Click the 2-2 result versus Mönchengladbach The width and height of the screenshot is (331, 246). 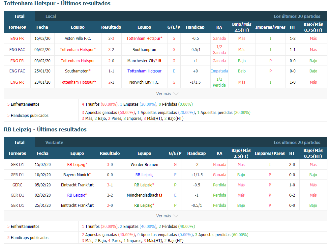coord(110,195)
